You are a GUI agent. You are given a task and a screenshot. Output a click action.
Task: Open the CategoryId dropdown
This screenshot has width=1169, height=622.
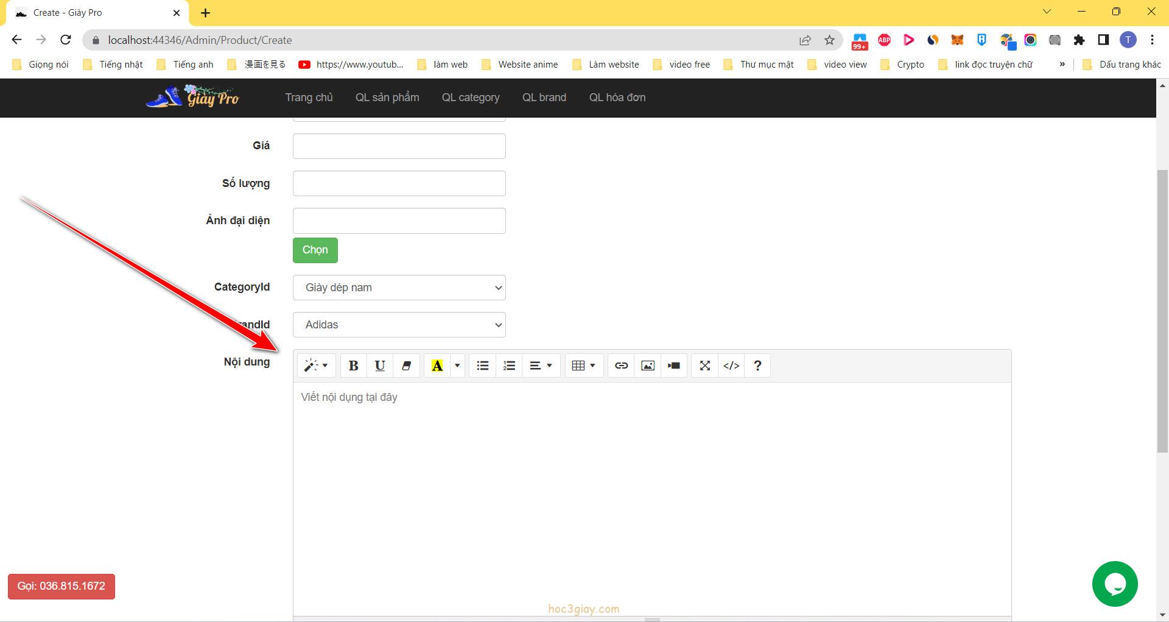click(399, 288)
